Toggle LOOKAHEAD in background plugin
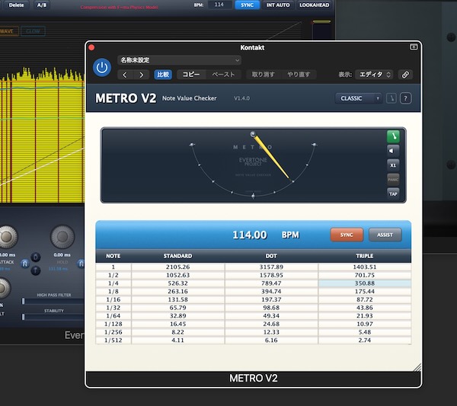Image resolution: width=457 pixels, height=406 pixels. [314, 5]
